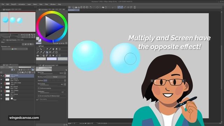Click Open file icon in command bar

(76, 7)
